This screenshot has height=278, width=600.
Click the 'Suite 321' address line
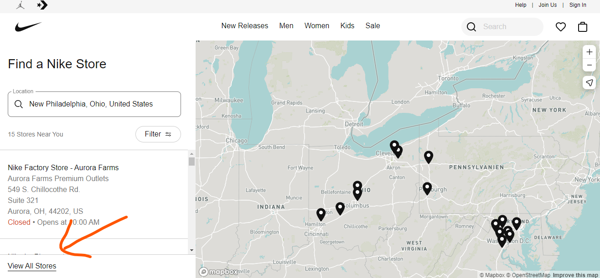coord(23,201)
